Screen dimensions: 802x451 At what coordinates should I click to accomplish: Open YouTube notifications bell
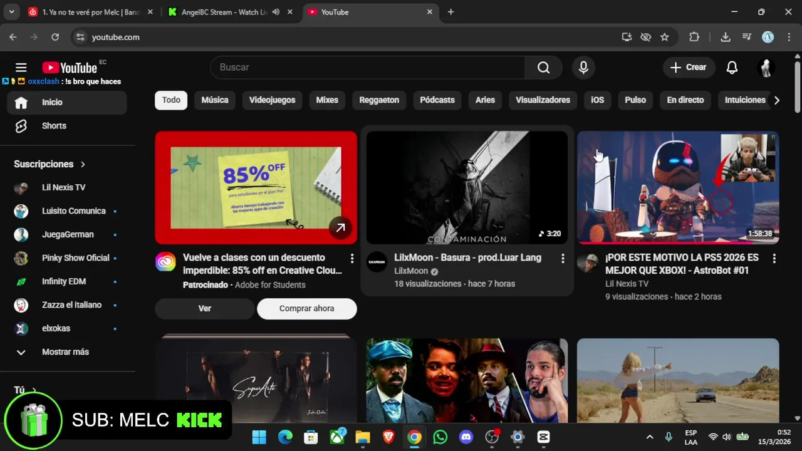point(732,68)
